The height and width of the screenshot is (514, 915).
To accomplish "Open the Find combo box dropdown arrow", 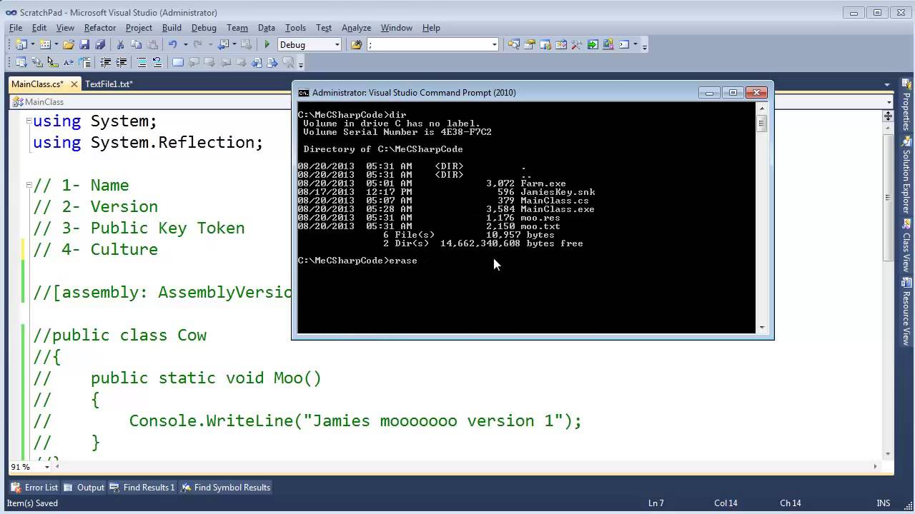I will (494, 44).
